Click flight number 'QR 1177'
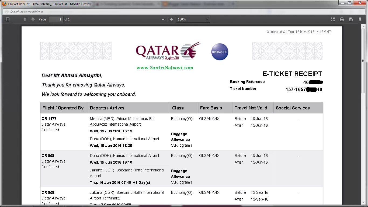The height and width of the screenshot is (207, 368). [49, 119]
